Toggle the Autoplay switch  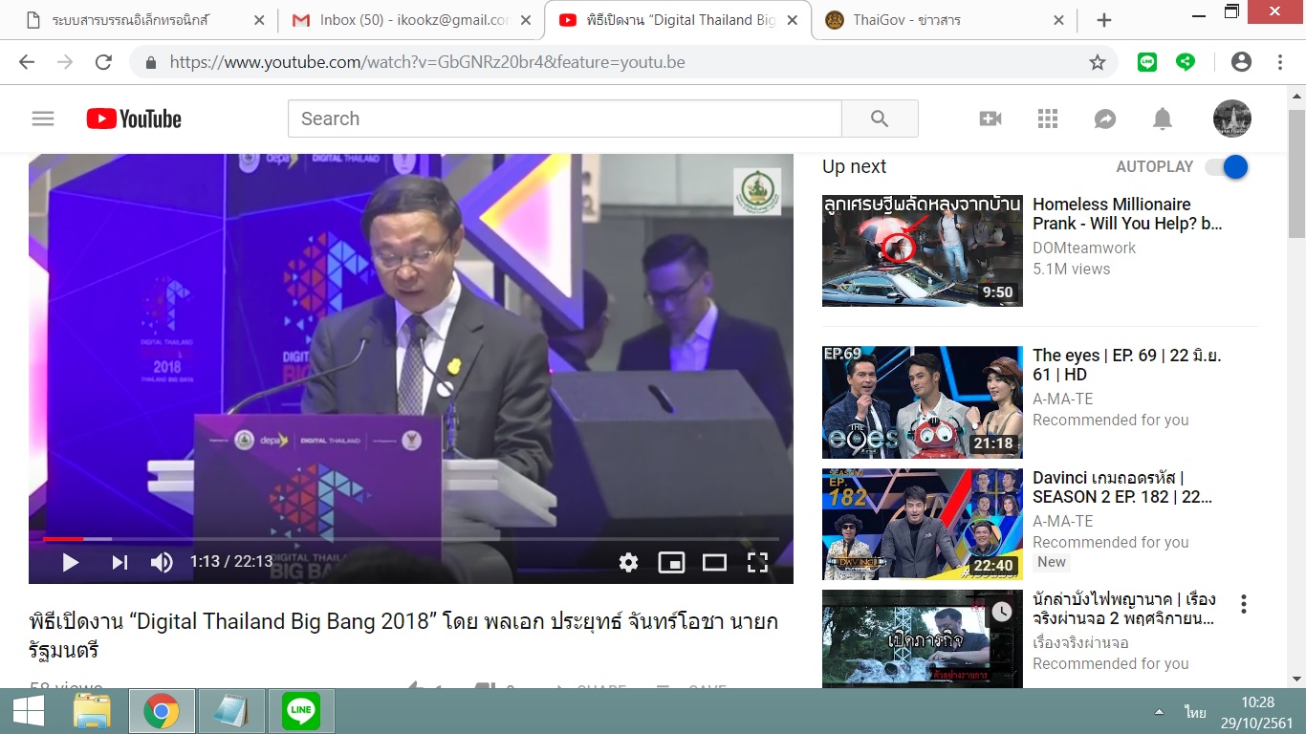point(1228,166)
